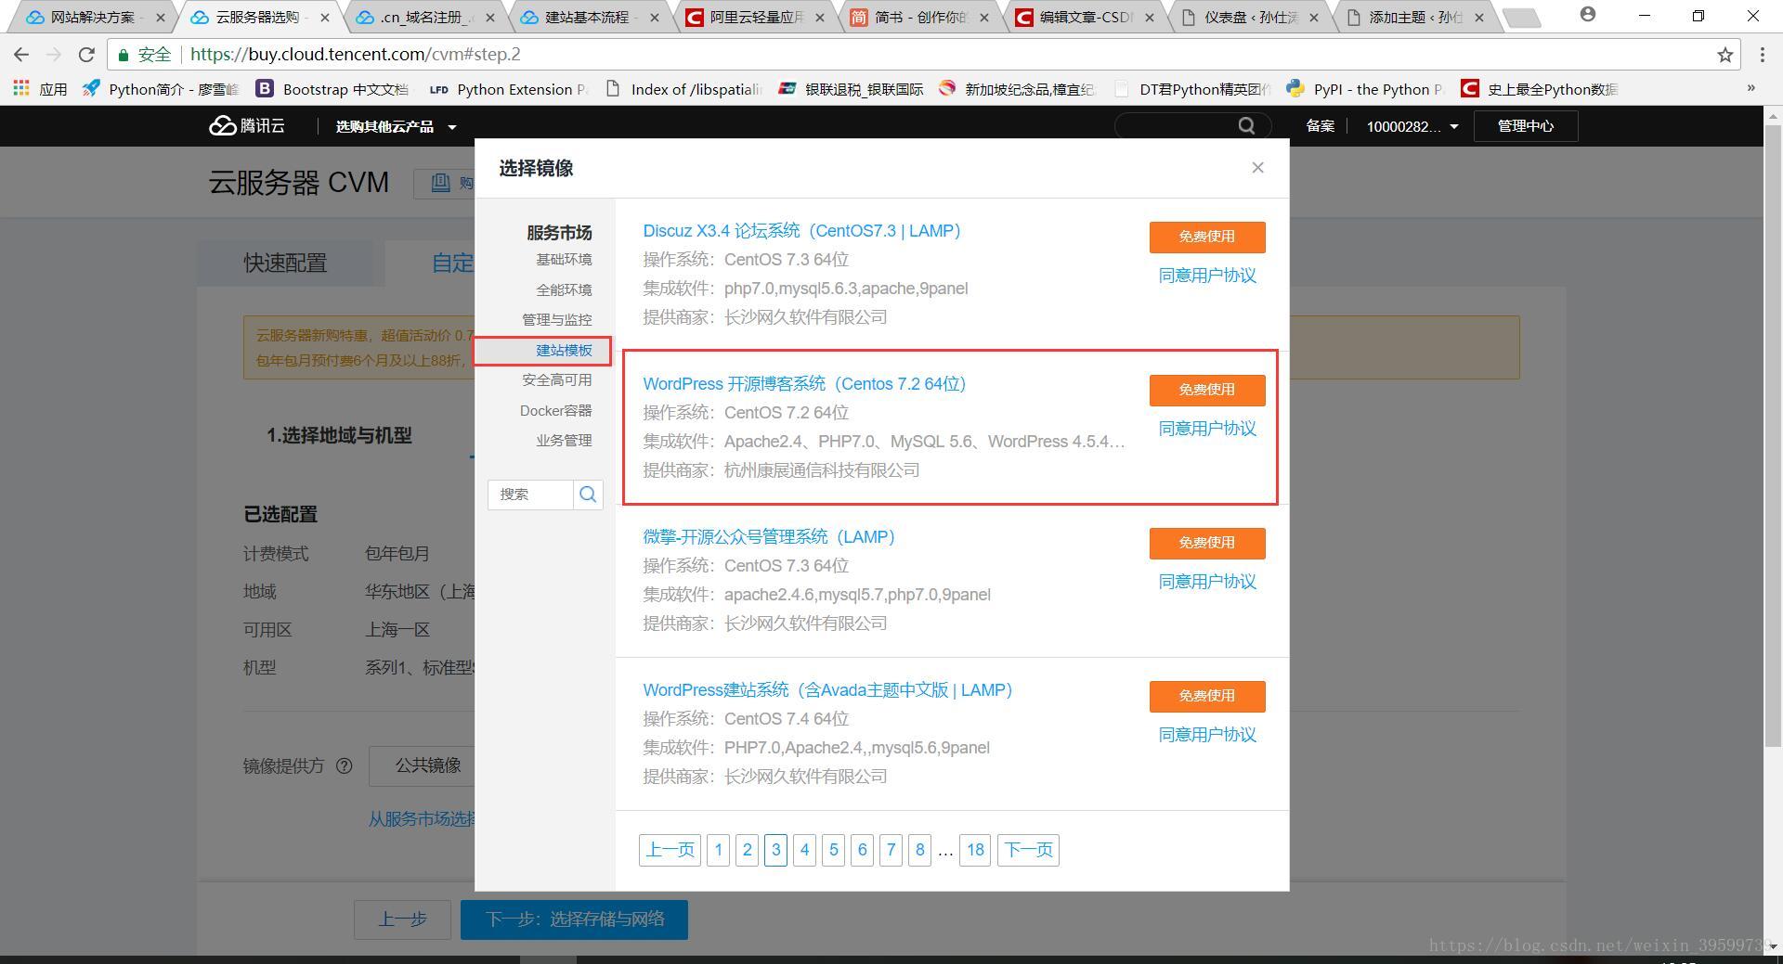Open the 银联退税_银联国际 bookmark
1783x964 pixels.
851,89
